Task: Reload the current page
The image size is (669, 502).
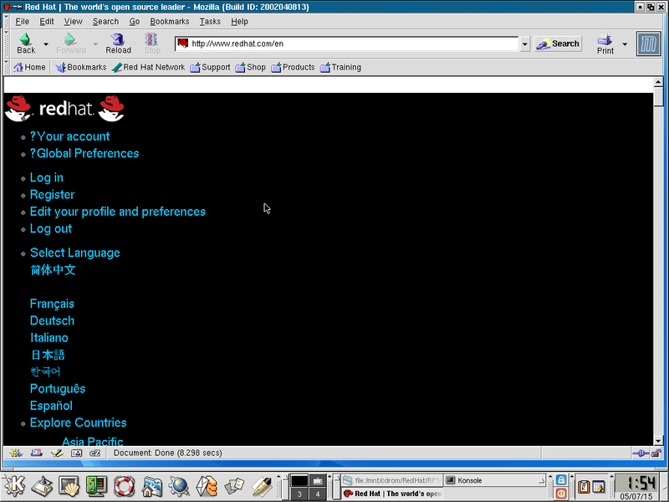Action: (118, 44)
